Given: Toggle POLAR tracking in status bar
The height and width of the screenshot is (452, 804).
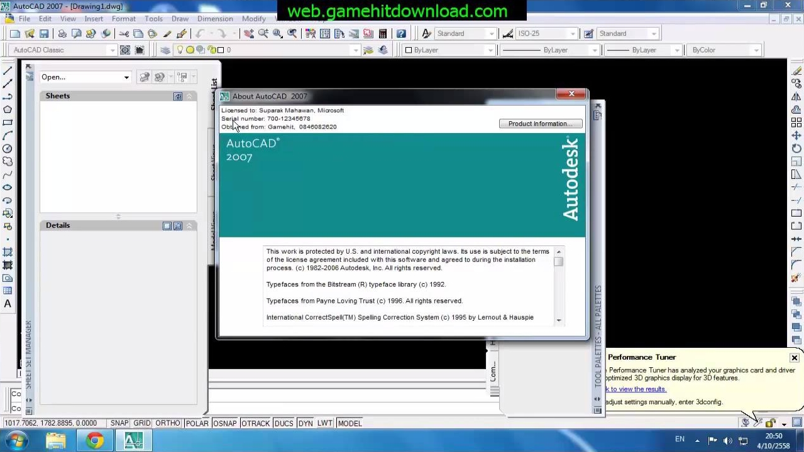Looking at the screenshot, I should (197, 423).
